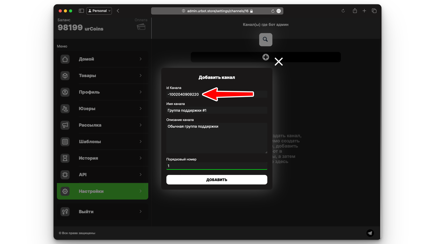Click the payment card icon
The image size is (435, 244).
point(141,27)
